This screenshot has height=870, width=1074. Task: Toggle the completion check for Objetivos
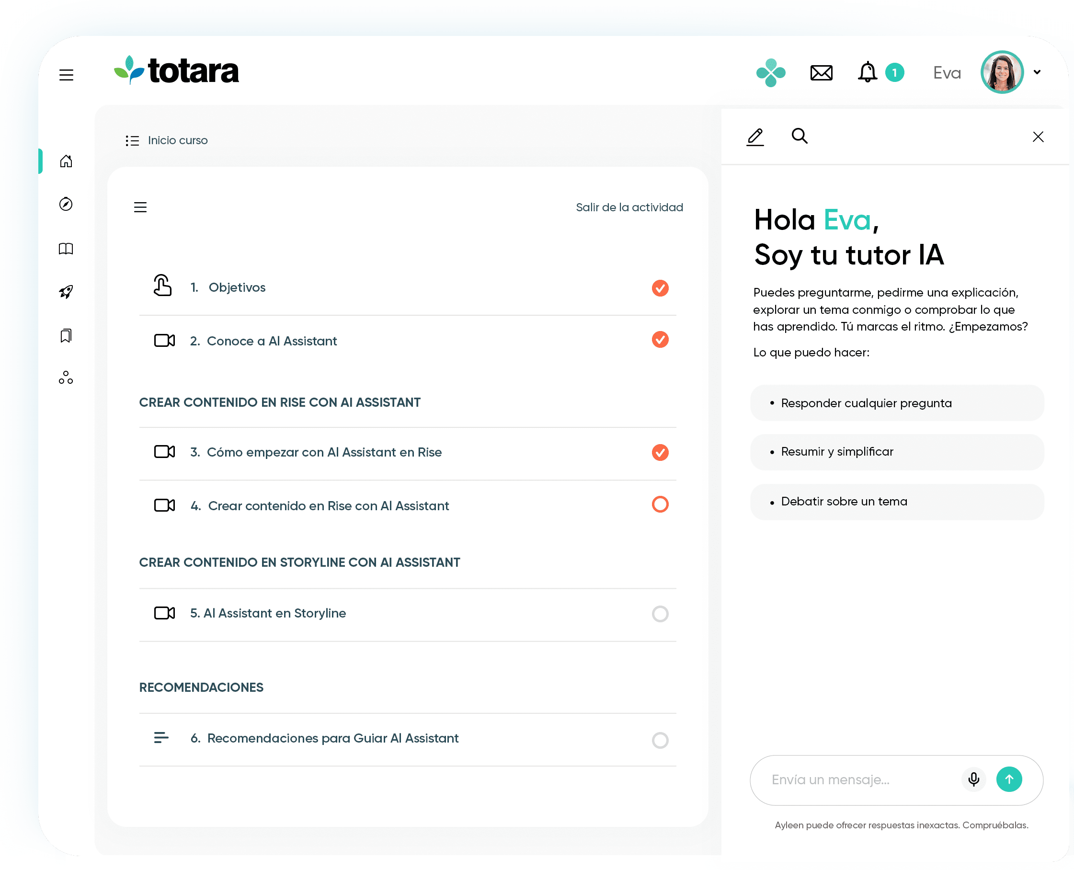660,288
